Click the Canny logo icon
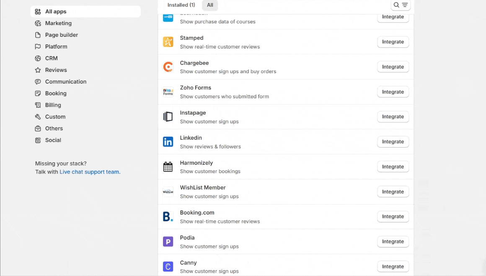The height and width of the screenshot is (276, 486). (x=168, y=267)
